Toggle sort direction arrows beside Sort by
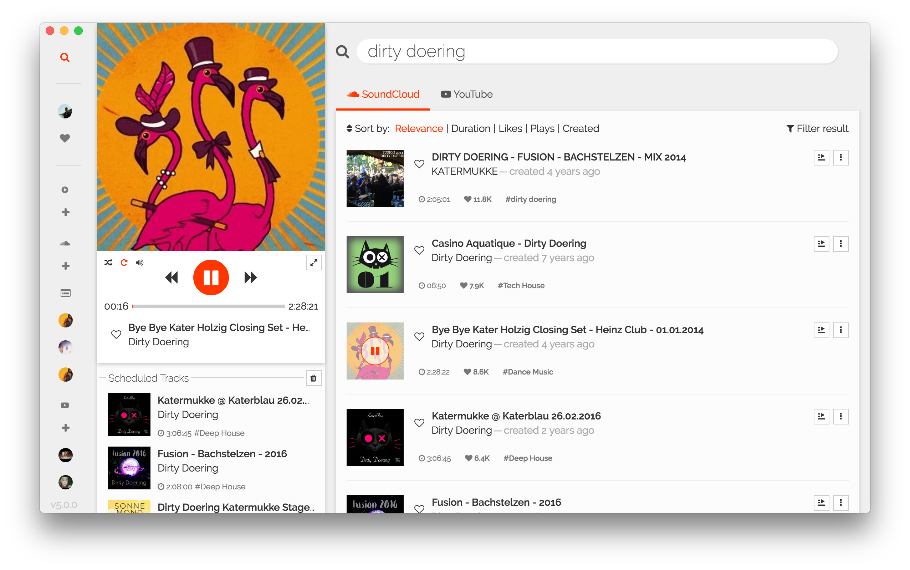Image resolution: width=910 pixels, height=570 pixels. pyautogui.click(x=349, y=128)
